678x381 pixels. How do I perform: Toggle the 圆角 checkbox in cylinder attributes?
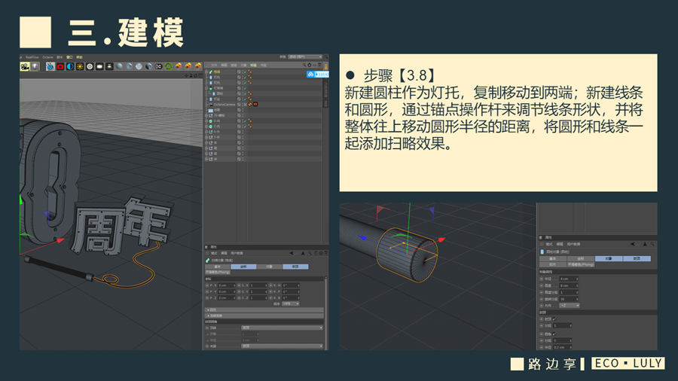(554, 334)
